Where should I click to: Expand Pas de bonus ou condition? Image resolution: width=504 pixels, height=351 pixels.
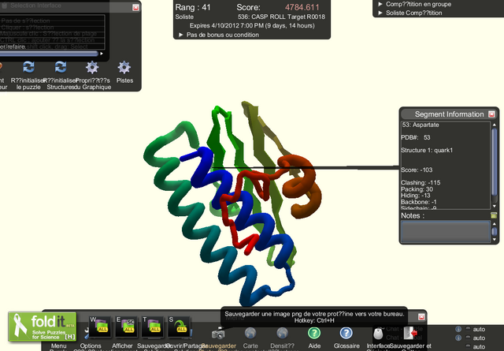tap(180, 35)
